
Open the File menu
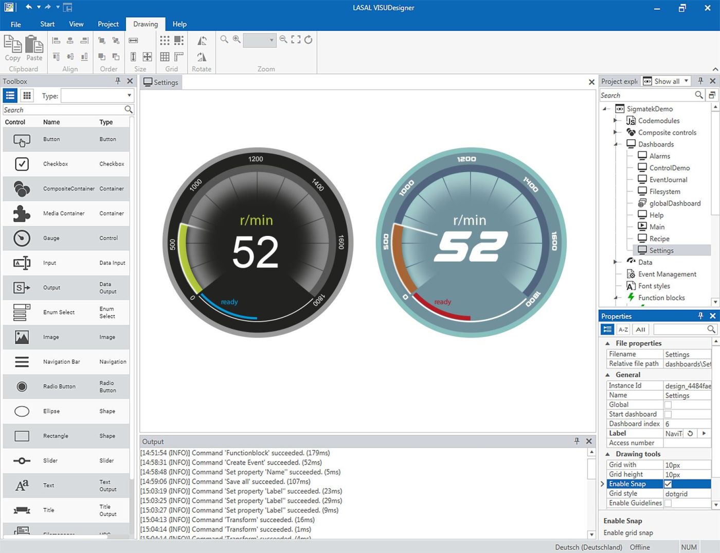click(x=16, y=24)
